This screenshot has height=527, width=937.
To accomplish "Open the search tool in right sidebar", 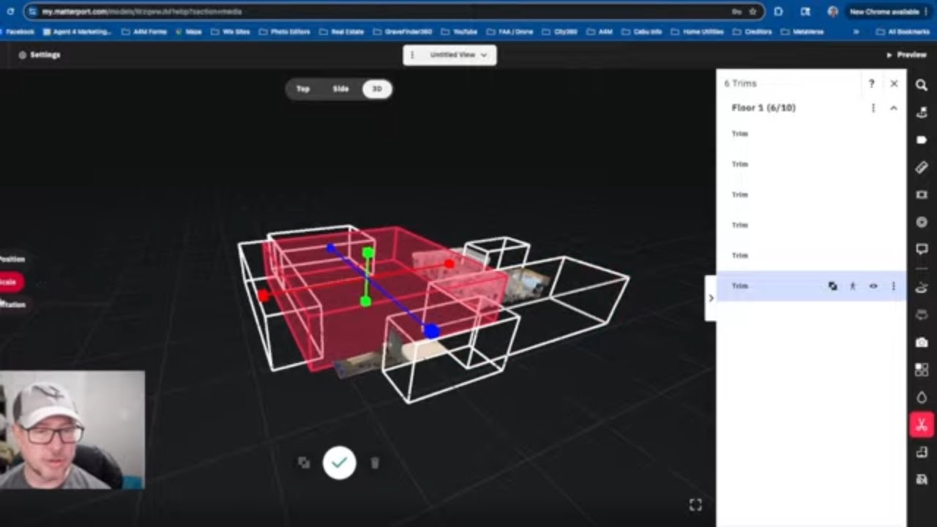I will [922, 85].
